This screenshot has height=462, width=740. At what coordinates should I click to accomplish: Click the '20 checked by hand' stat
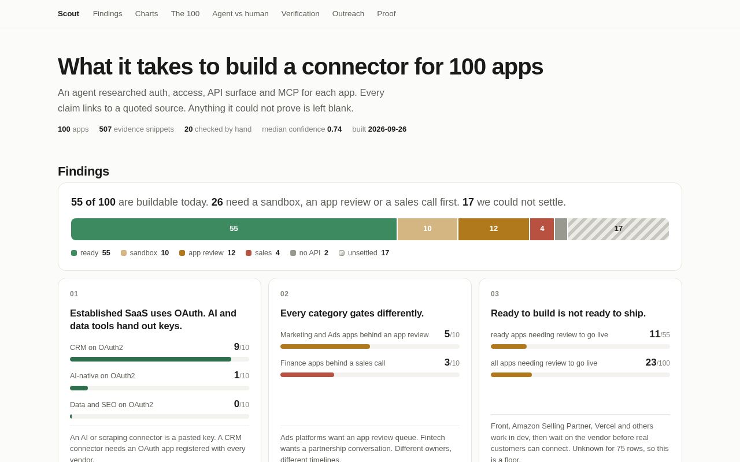[x=218, y=129]
